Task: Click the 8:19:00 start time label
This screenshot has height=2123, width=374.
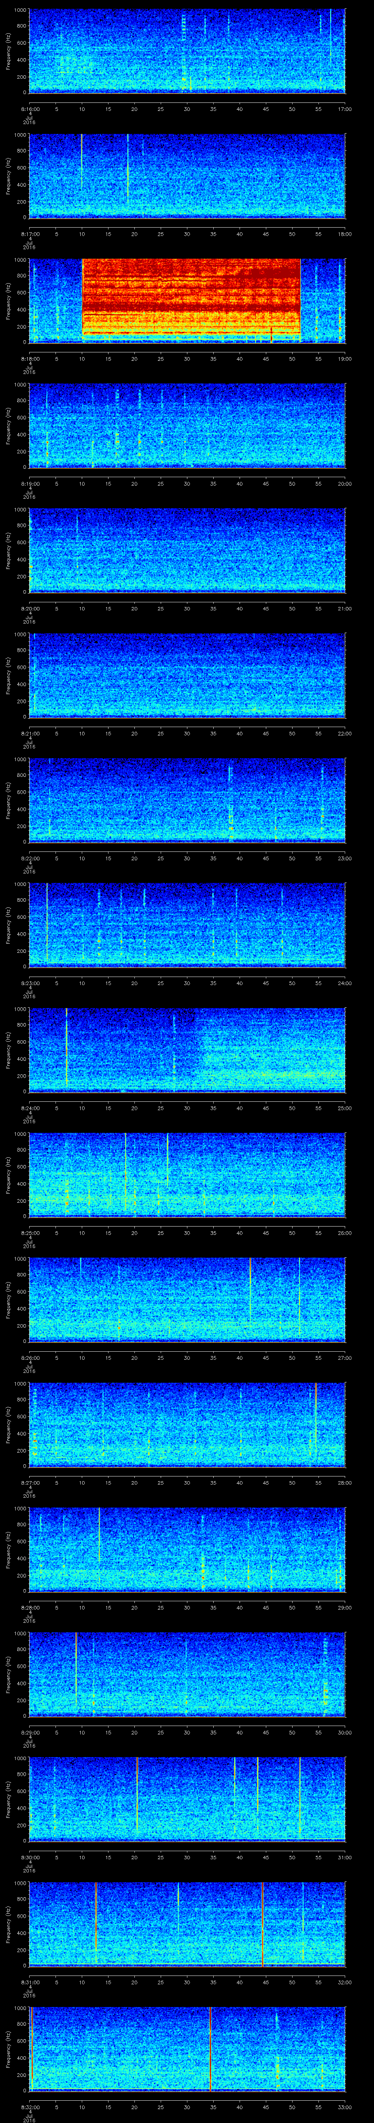Action: [x=30, y=484]
